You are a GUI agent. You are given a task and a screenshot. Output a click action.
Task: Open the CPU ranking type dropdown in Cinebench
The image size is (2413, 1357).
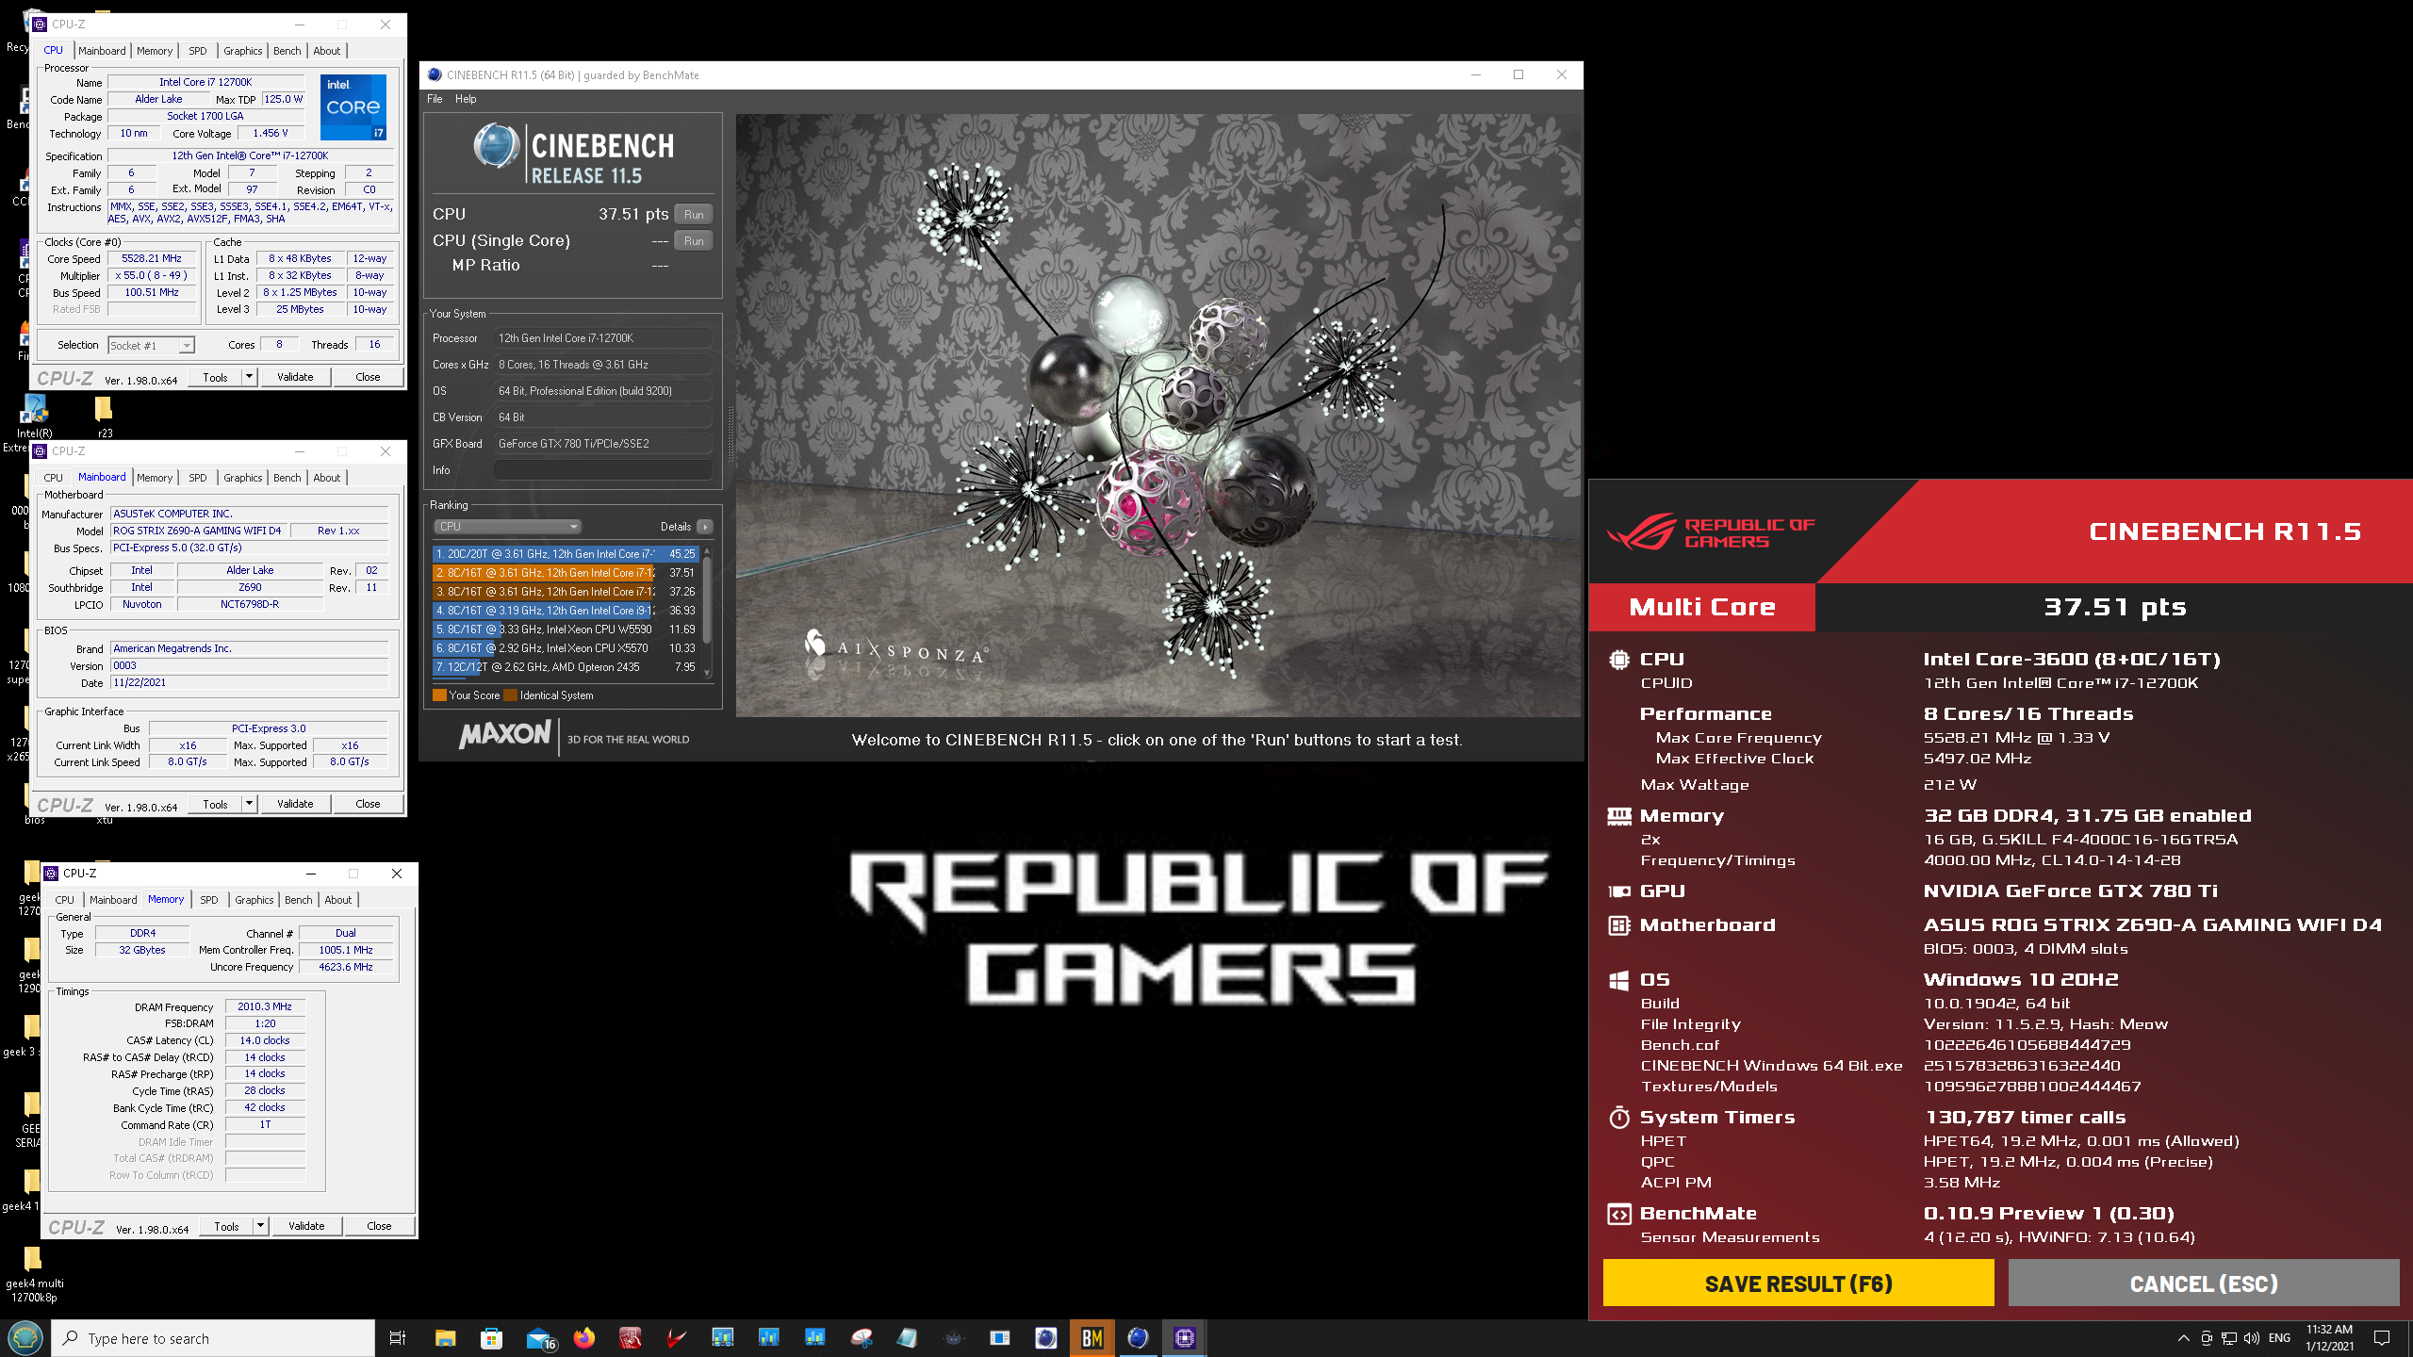tap(506, 527)
